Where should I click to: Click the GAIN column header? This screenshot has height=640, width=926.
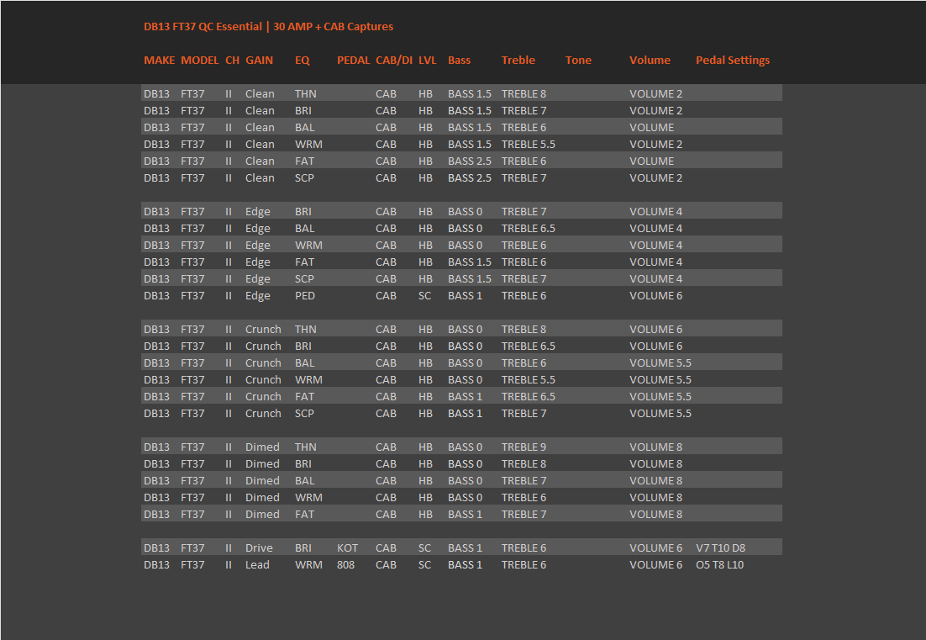pos(260,61)
